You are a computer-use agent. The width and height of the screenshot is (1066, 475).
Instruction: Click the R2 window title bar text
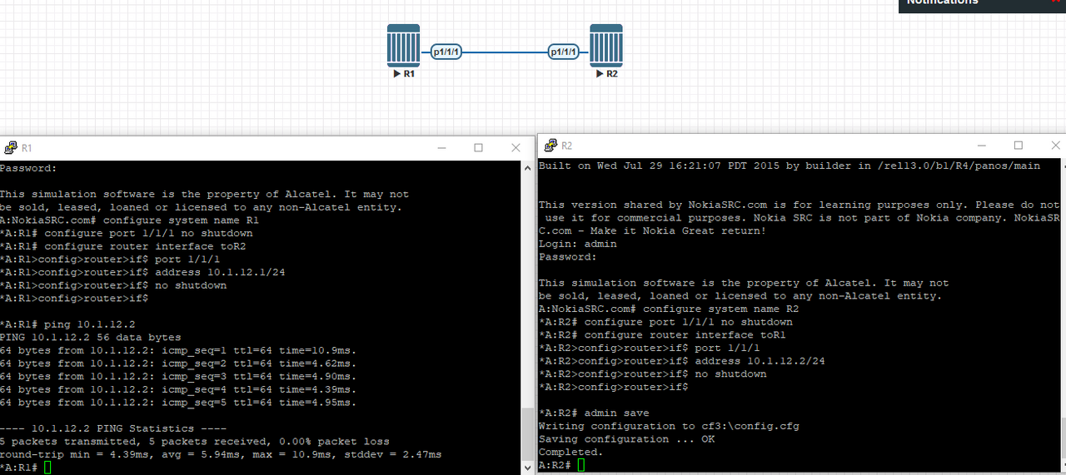pos(567,146)
